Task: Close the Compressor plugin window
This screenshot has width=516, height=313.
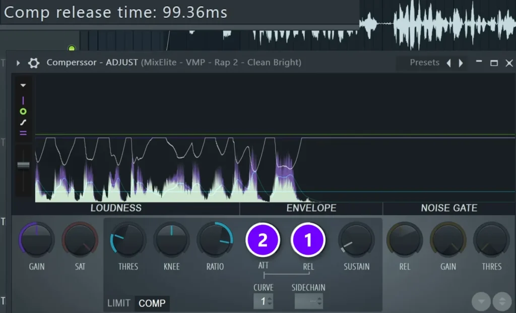Action: click(x=509, y=63)
